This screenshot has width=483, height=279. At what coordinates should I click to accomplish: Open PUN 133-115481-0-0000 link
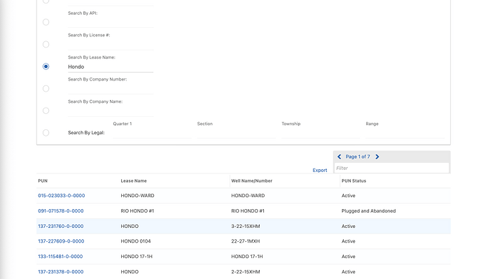coord(60,257)
